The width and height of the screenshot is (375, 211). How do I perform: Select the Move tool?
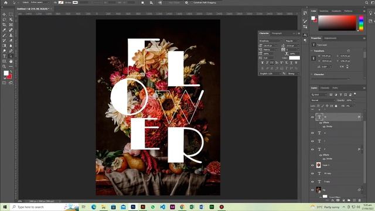click(x=4, y=14)
